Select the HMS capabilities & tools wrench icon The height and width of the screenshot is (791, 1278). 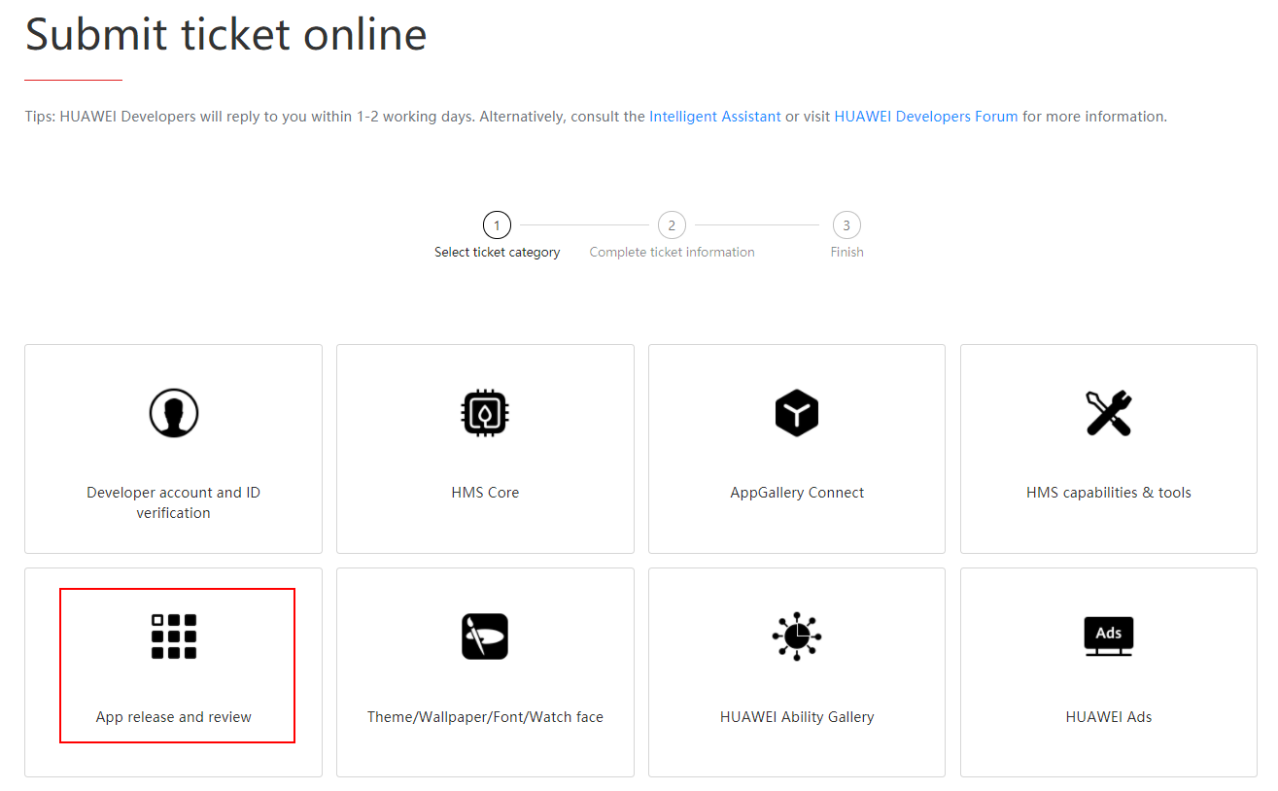[1108, 412]
